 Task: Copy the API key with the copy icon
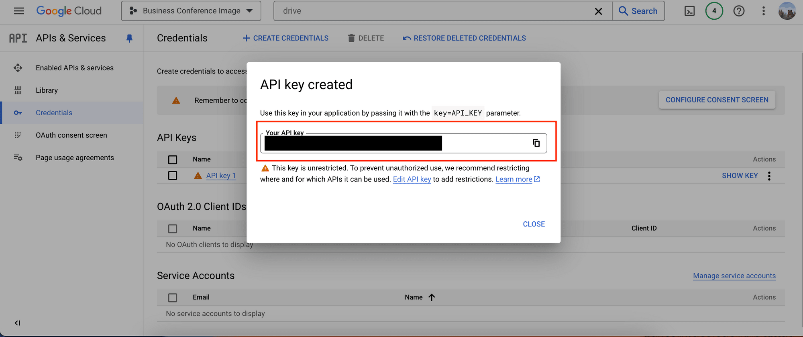[536, 143]
